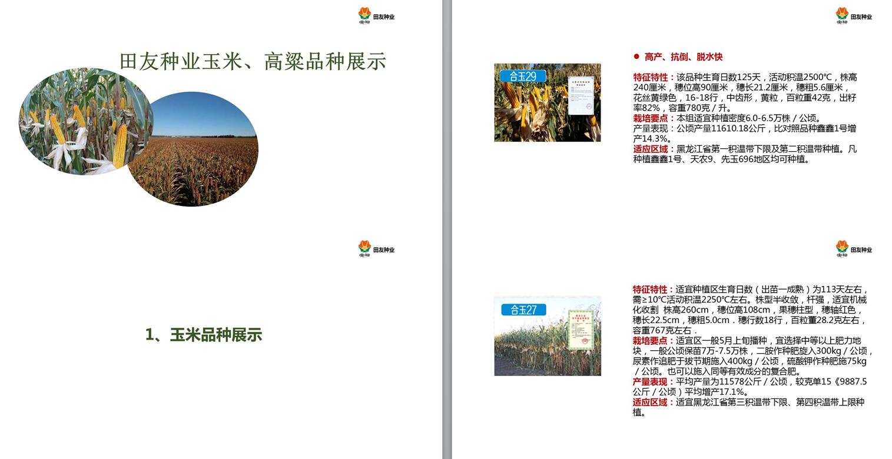The width and height of the screenshot is (892, 459).
Task: Select the heading 1、玉米品种展示
Action: pos(204,335)
